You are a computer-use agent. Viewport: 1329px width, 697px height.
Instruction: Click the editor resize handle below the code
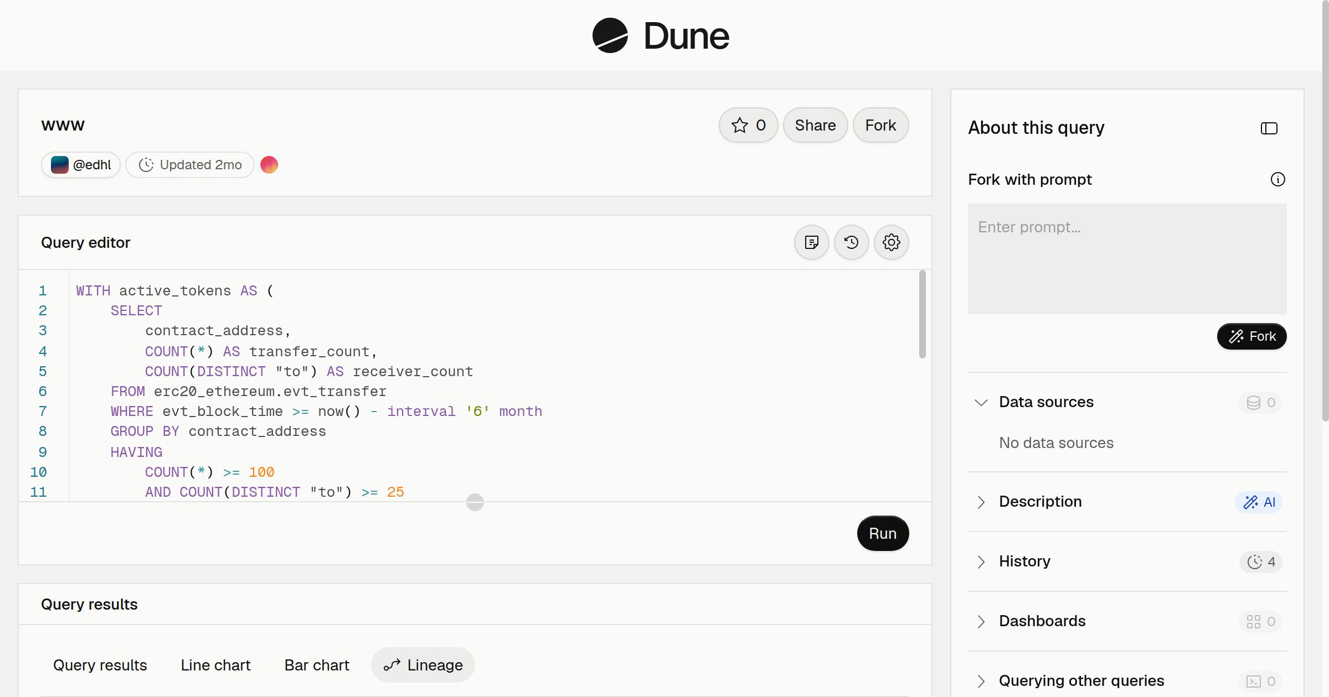(475, 502)
